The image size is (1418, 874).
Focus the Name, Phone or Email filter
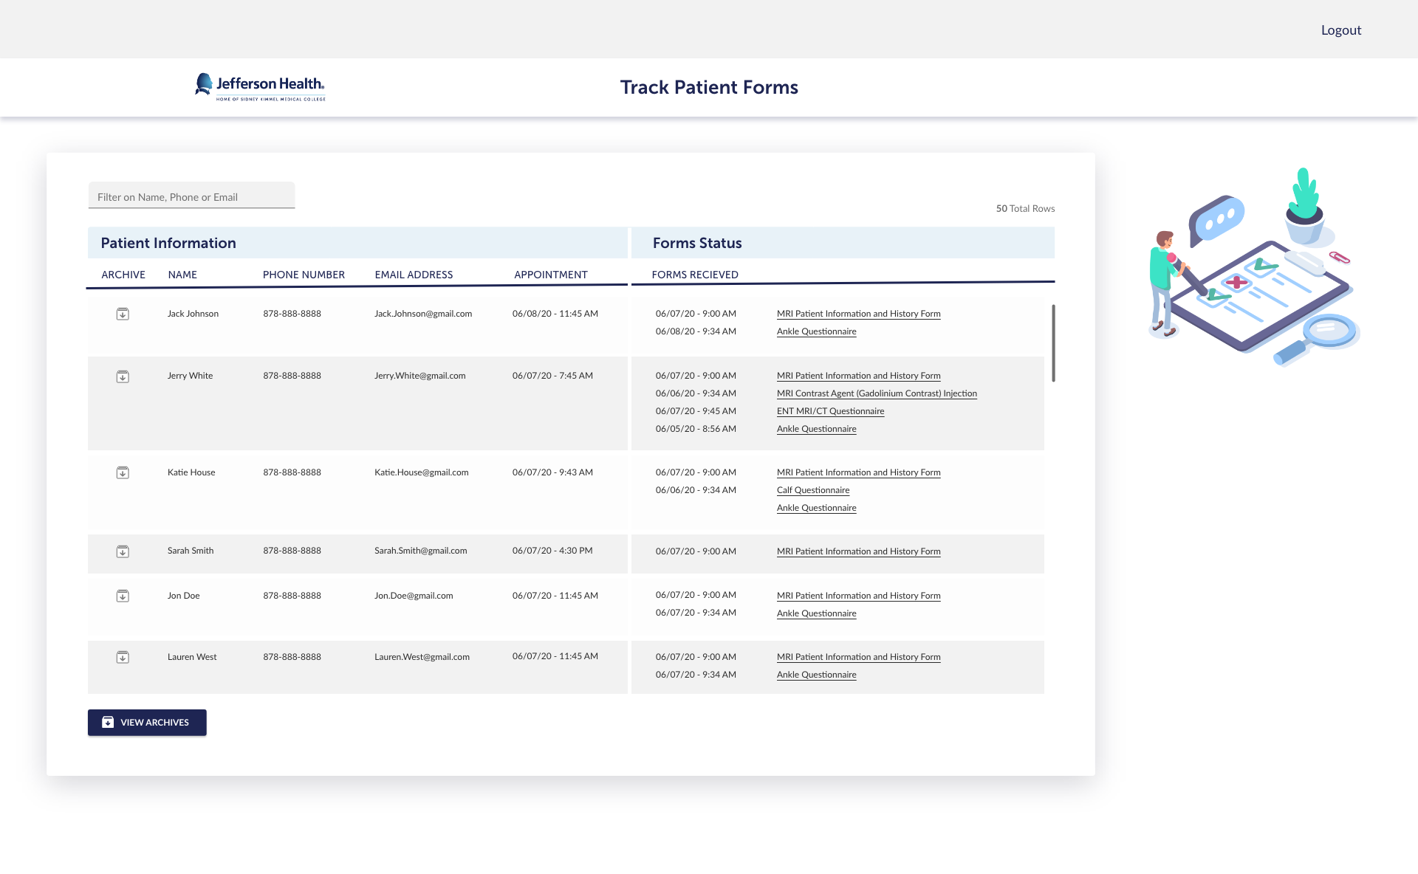point(191,197)
